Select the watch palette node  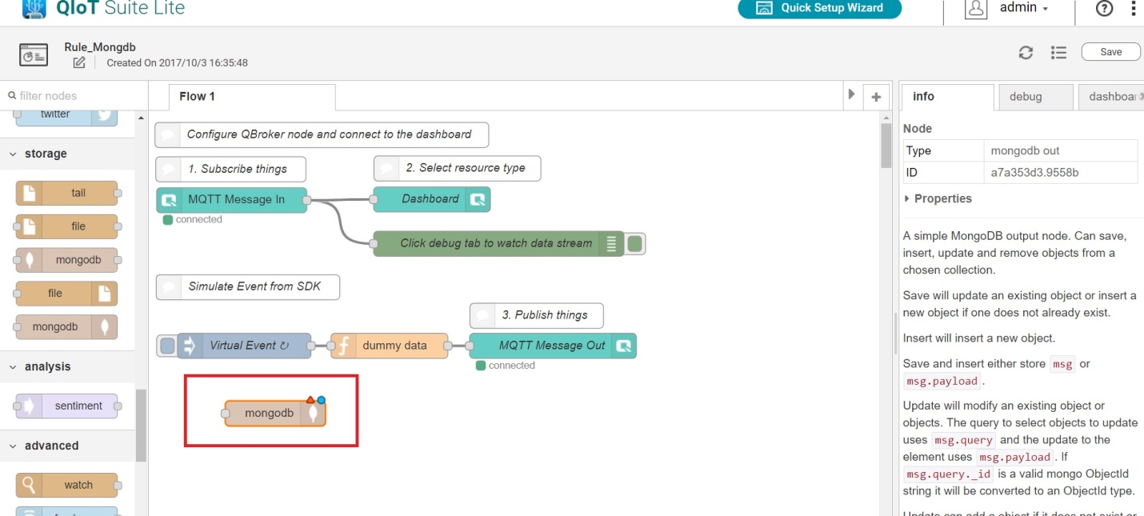tap(66, 485)
